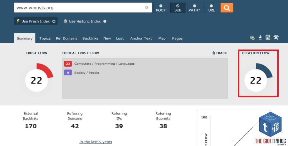Screen dimensions: 288x146
Task: Click the Referring Domains value 42
Action: (75, 126)
